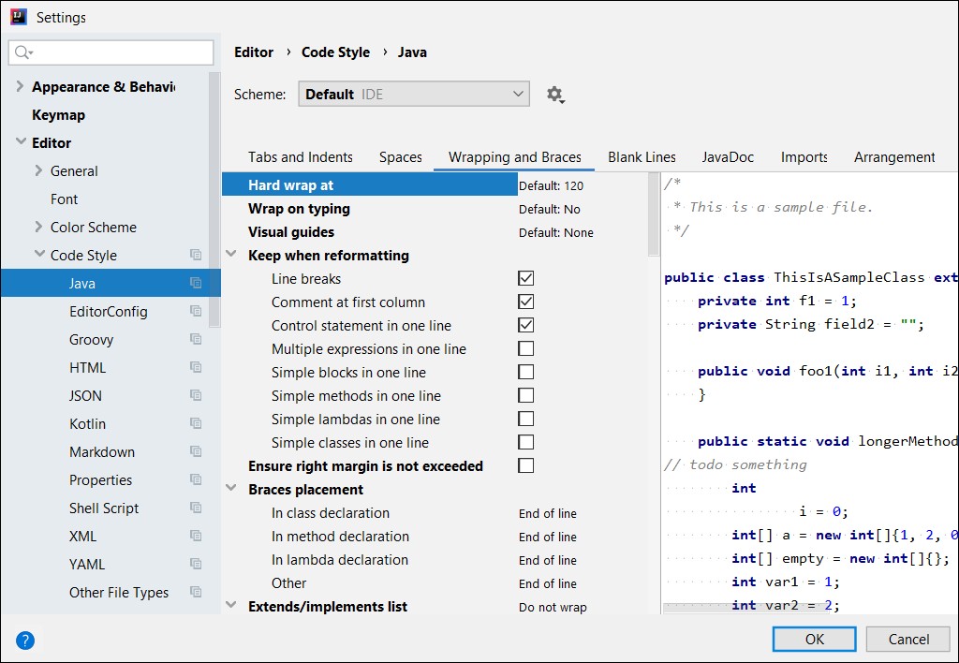This screenshot has height=663, width=959.
Task: Open the Arrangement tab
Action: click(x=894, y=157)
